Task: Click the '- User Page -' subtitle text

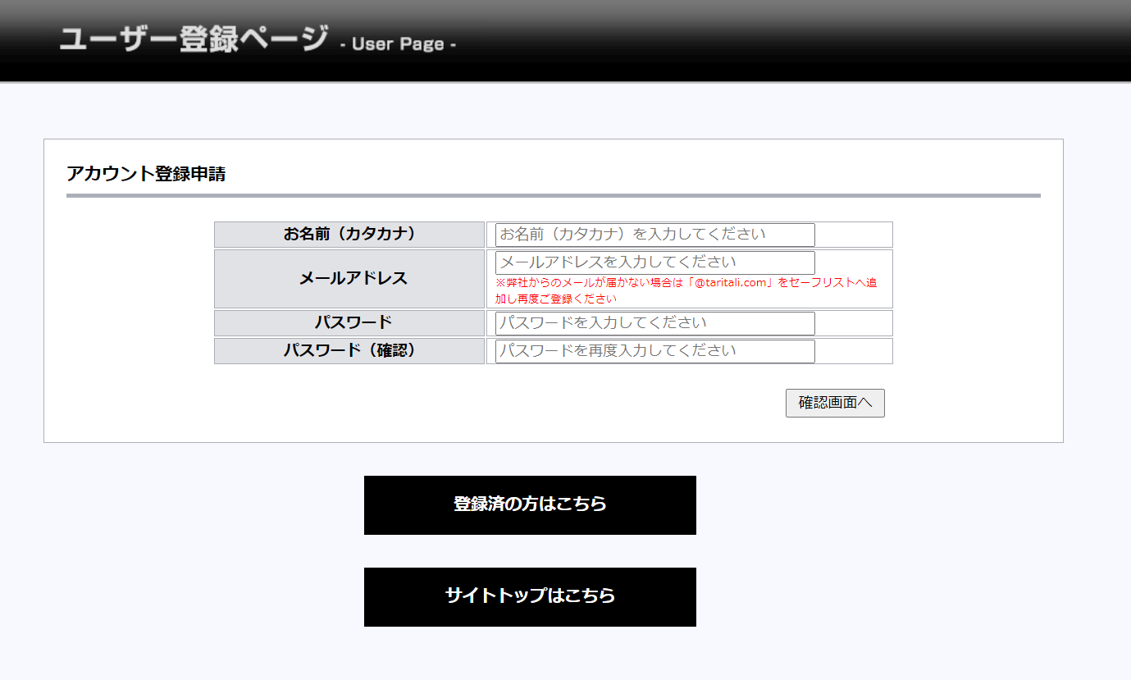Action: (x=398, y=44)
